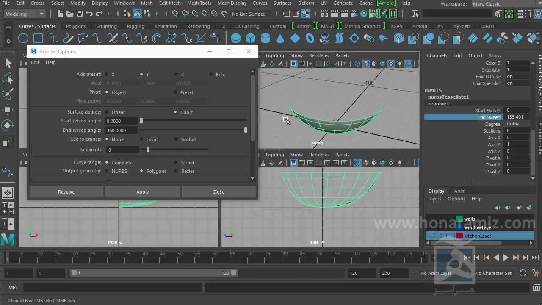Go to start of playback range
The height and width of the screenshot is (305, 542).
(x=467, y=258)
